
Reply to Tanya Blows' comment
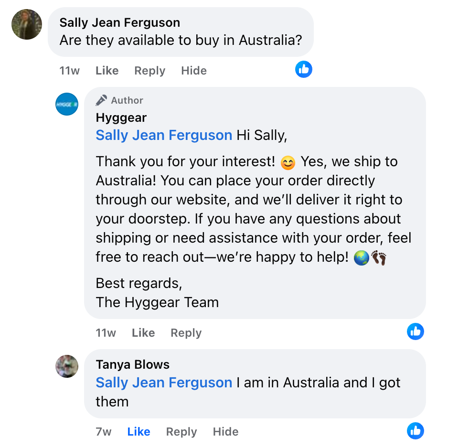pyautogui.click(x=181, y=432)
